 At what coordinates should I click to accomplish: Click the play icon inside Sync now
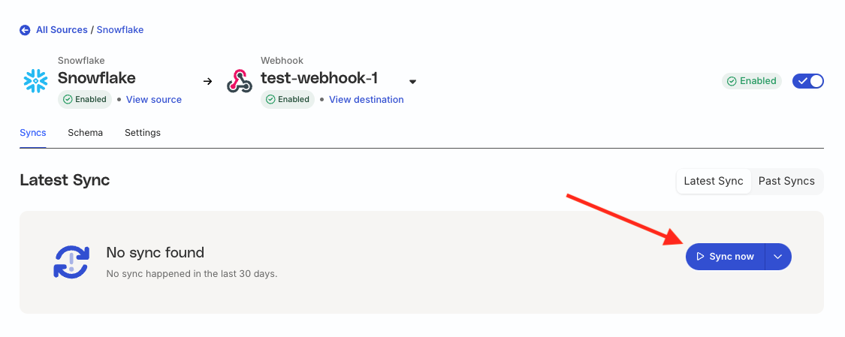point(701,257)
